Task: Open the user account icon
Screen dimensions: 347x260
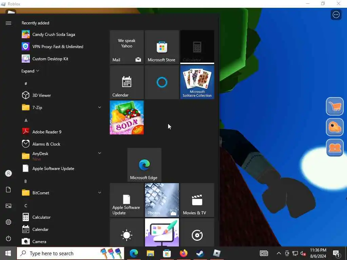Action: [x=8, y=173]
